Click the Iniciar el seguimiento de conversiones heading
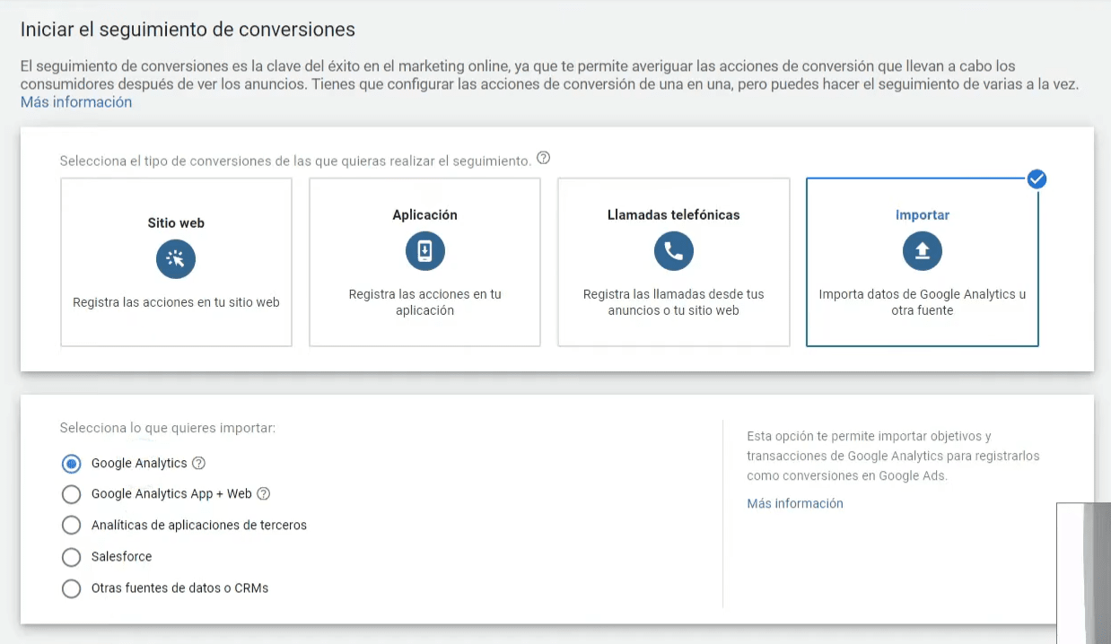 coord(188,30)
